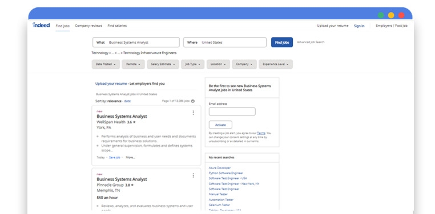Viewport: 435px width, 214px height.
Task: Click the Find jobs search button
Action: pos(282,42)
